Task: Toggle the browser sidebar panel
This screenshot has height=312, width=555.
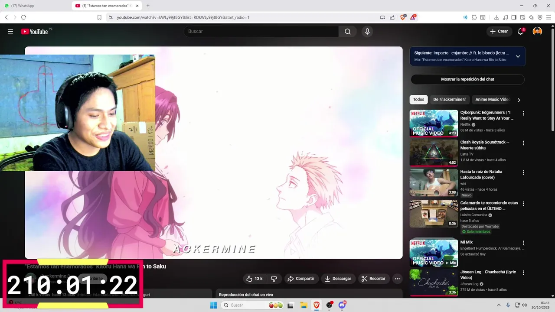Action: pos(514,17)
